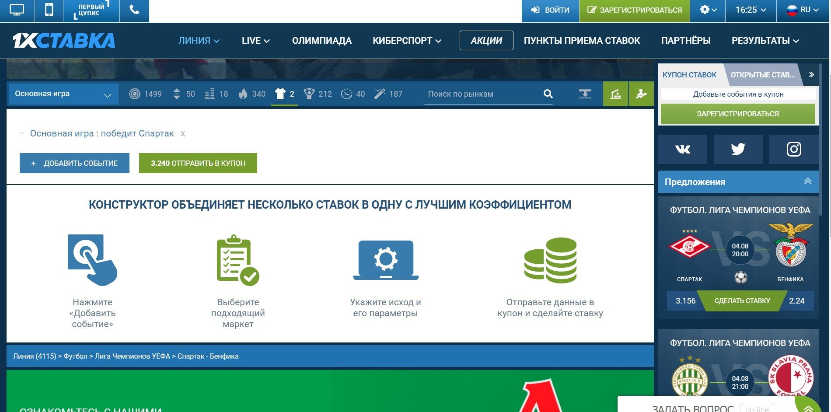Image resolution: width=831 pixels, height=412 pixels.
Task: Select the list filter with 18
Action: coord(216,94)
